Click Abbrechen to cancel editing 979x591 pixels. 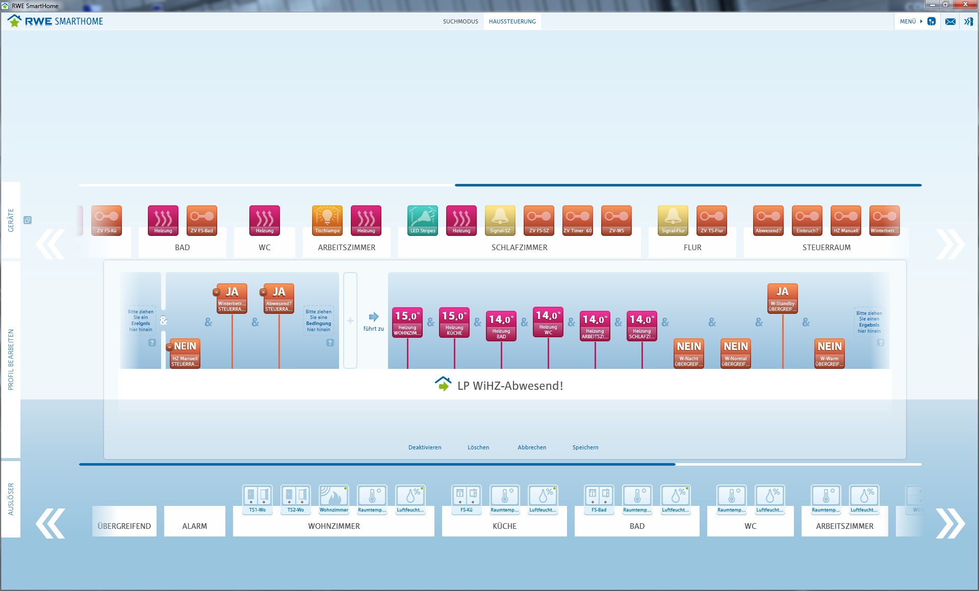point(532,447)
